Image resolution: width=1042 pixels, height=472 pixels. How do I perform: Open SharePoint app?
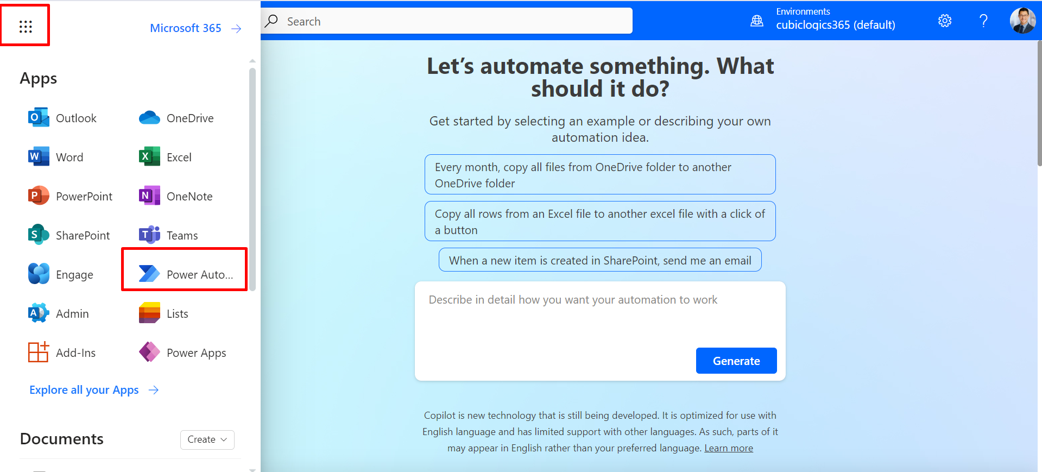[x=68, y=235]
